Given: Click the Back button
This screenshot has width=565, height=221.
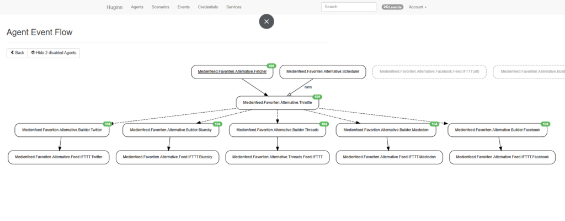Looking at the screenshot, I should click(17, 53).
